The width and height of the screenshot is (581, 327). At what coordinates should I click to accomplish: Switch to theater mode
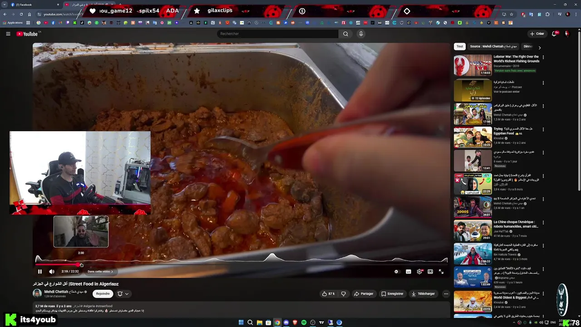[x=430, y=272]
